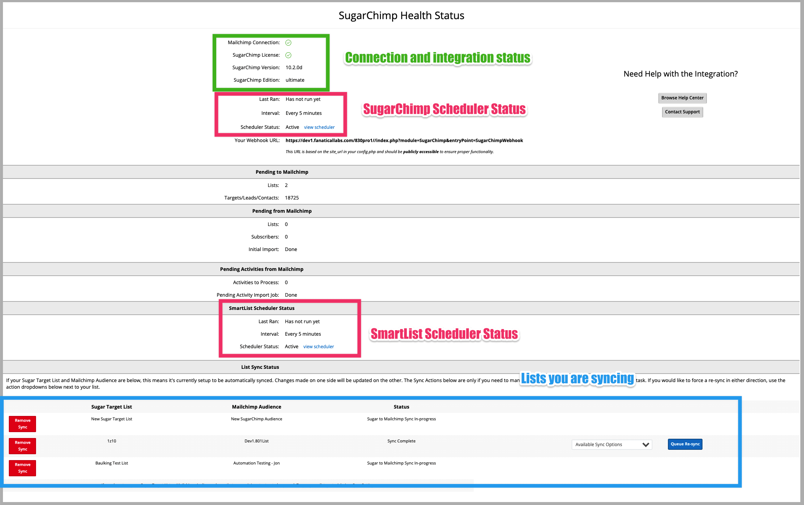Remove sync for Baulking Test List
This screenshot has width=804, height=505.
click(22, 468)
